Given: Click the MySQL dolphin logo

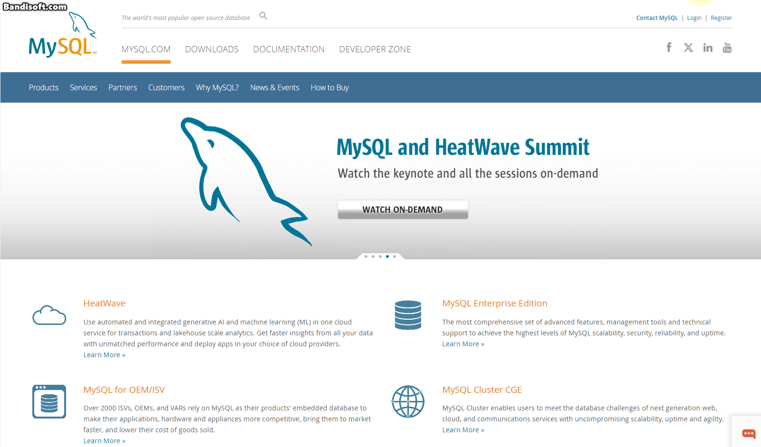Looking at the screenshot, I should point(63,35).
